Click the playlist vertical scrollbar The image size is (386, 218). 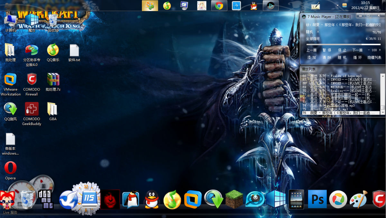pos(383,94)
